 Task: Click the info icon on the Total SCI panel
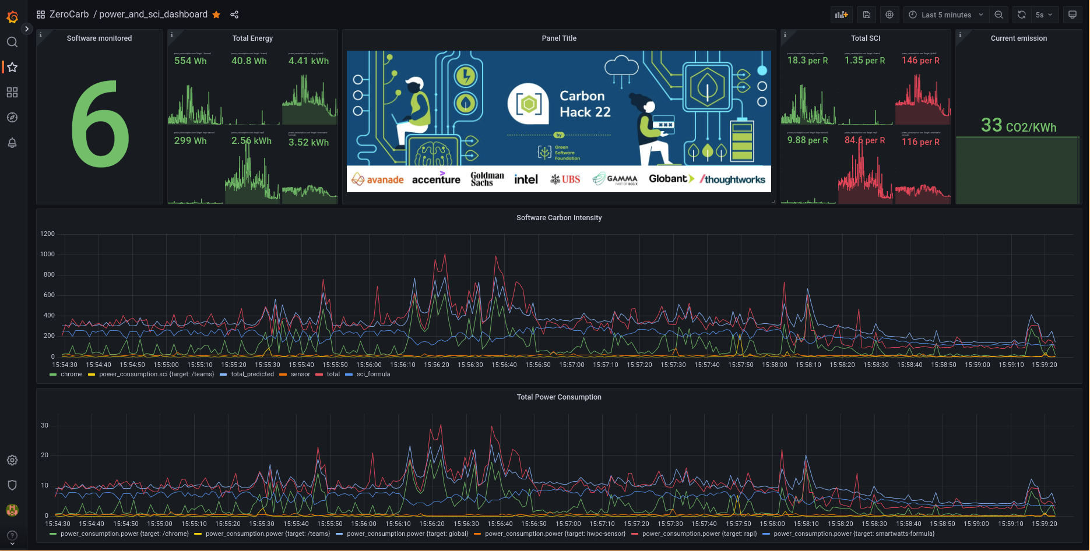tap(785, 35)
